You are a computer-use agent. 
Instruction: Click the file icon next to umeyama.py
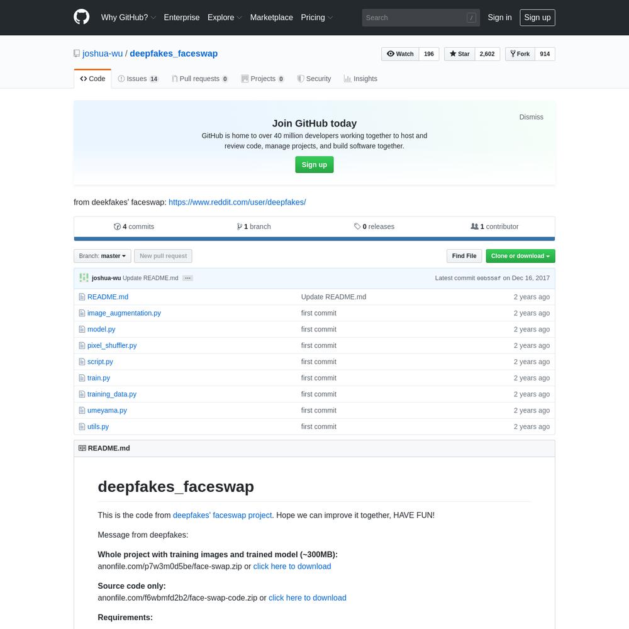click(x=82, y=410)
